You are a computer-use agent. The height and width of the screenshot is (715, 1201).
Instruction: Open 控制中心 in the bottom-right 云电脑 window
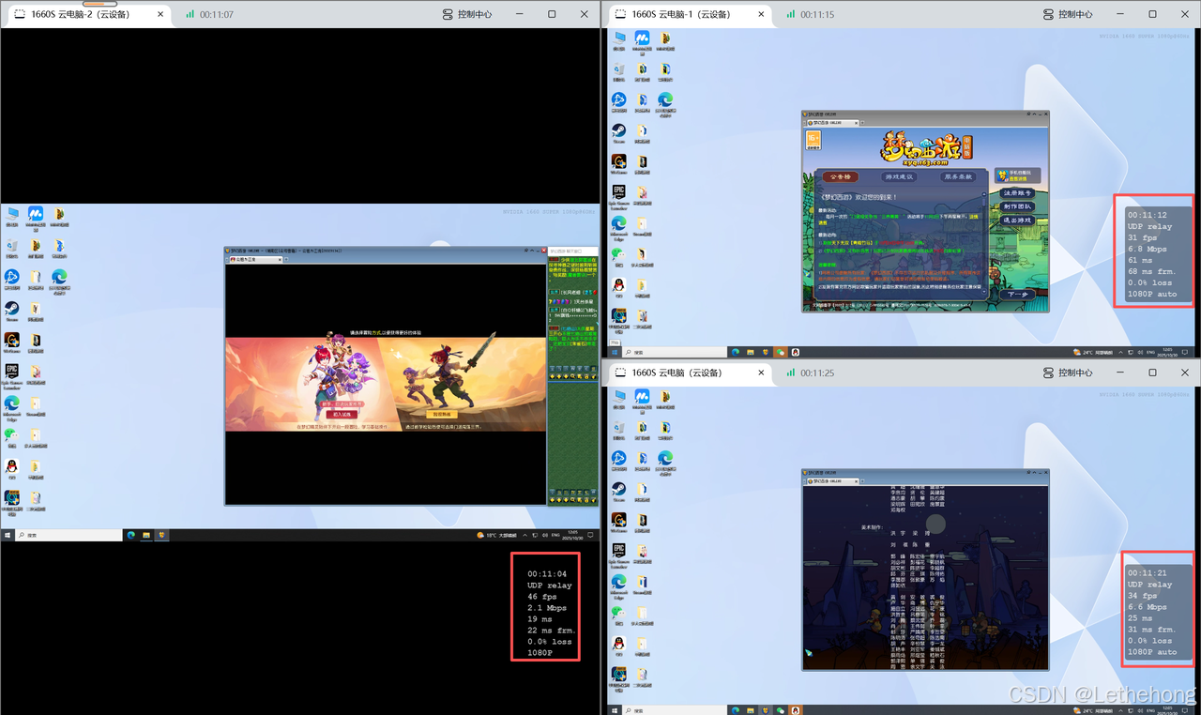(1068, 373)
